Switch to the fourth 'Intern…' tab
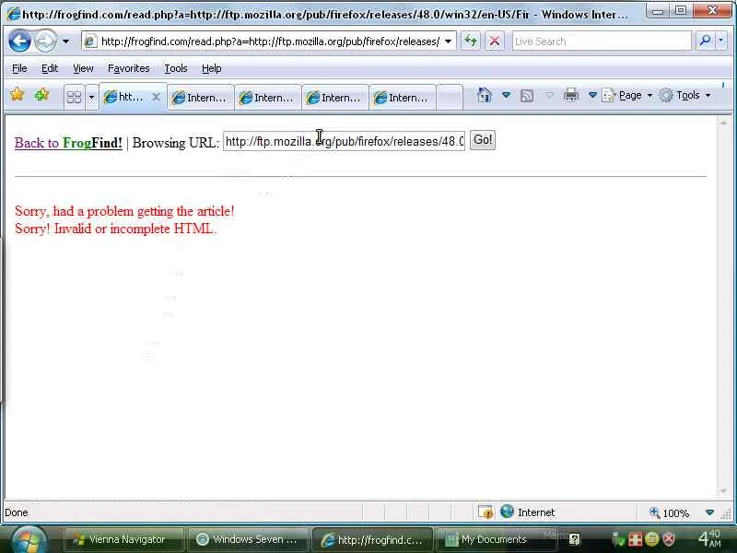 coord(402,98)
